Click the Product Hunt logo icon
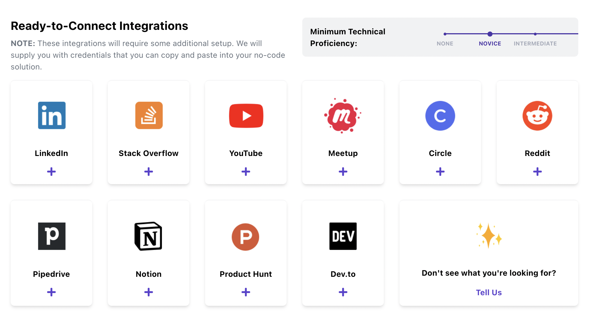 [246, 237]
